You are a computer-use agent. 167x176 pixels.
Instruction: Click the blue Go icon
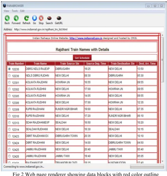click(34, 18)
